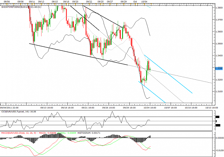Click the 10/04 date at chart top
Viewport: 224px width, 157px height.
pos(144,1)
